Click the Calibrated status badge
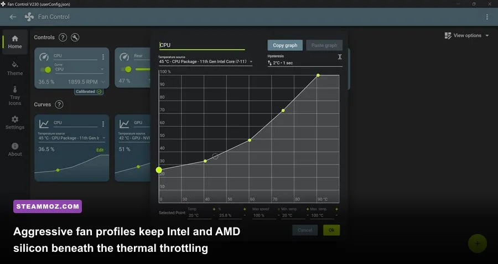Image resolution: width=498 pixels, height=264 pixels. click(x=89, y=91)
